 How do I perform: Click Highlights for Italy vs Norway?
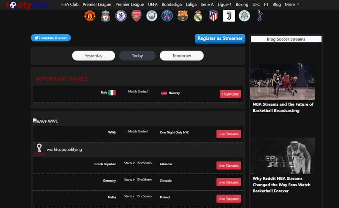(230, 94)
